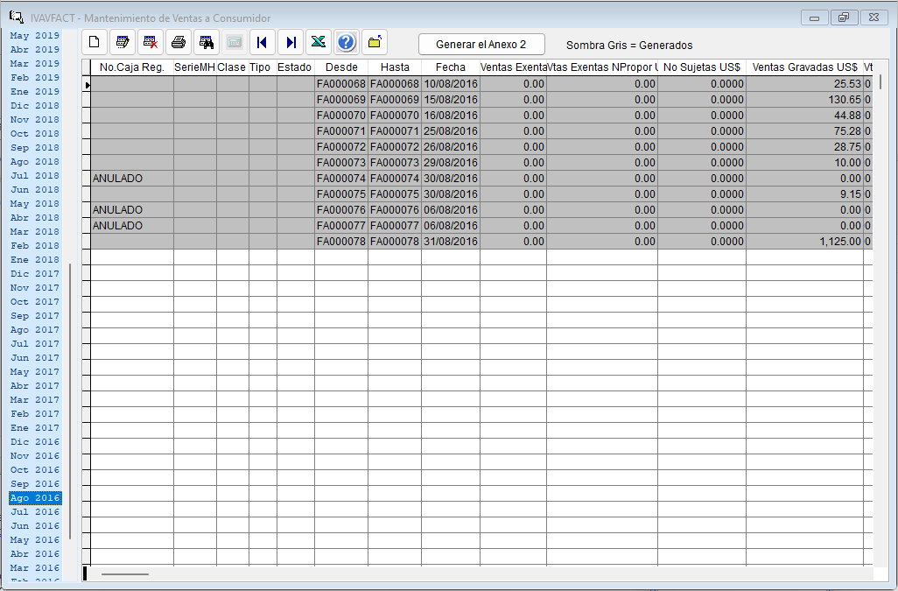Select May 2019 in the month list
Image resolution: width=898 pixels, height=591 pixels.
[35, 36]
